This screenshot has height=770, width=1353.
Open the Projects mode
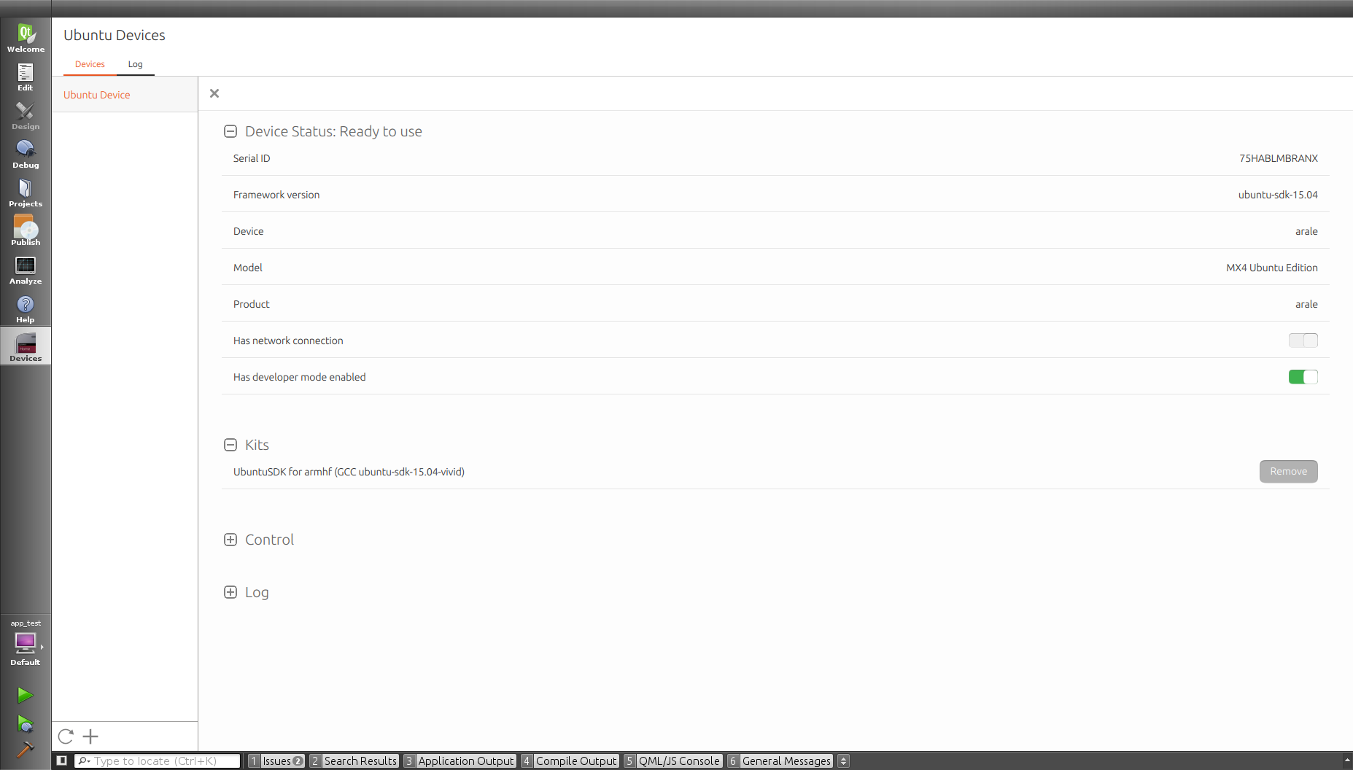point(26,192)
